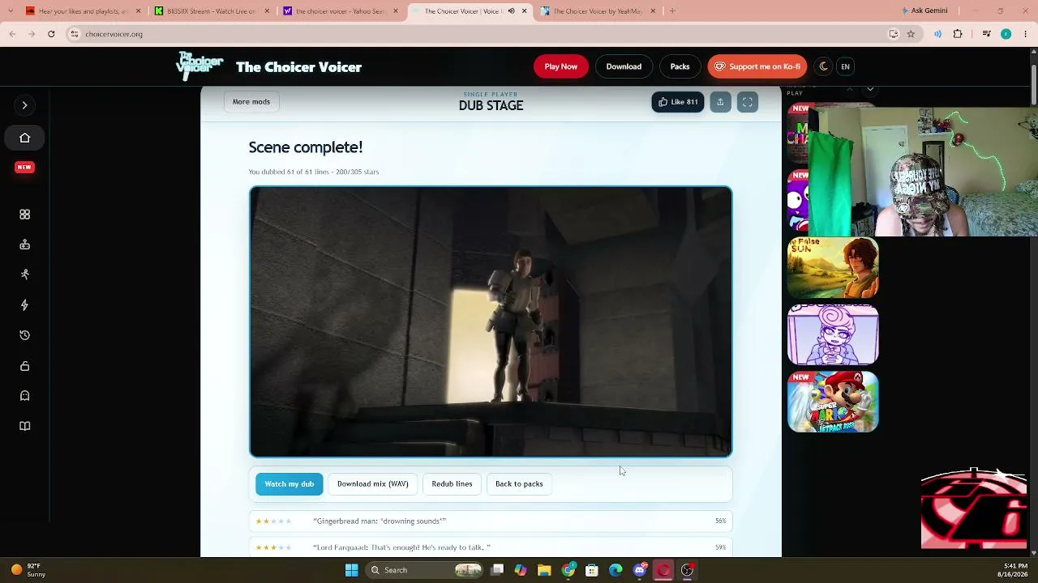This screenshot has width=1038, height=583.
Task: Open the Super Mario Jetpack Rush thumbnail
Action: pos(833,402)
